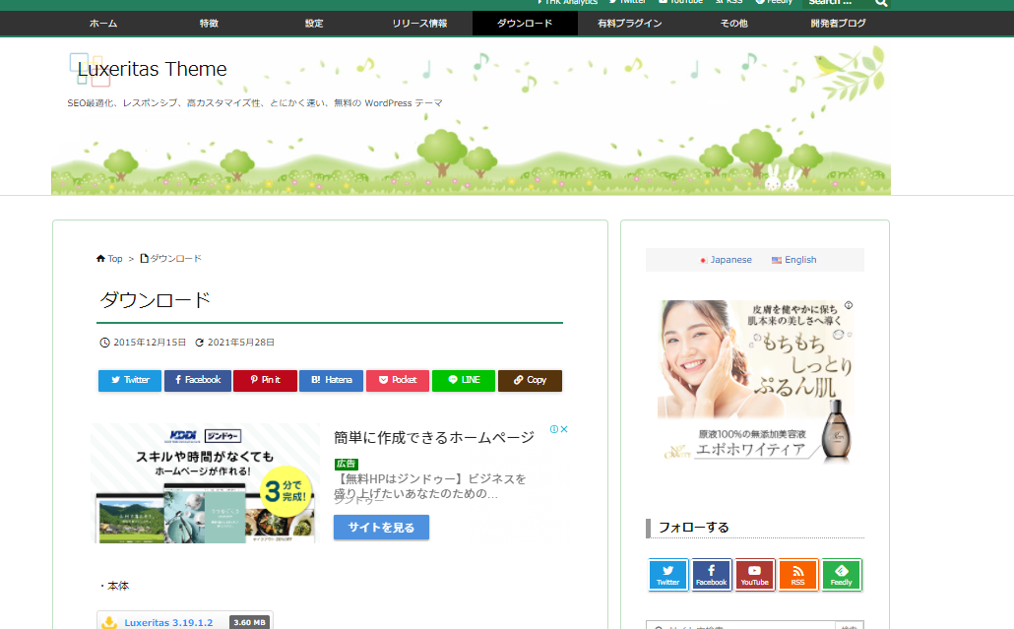Share the page via the Facebook share button
This screenshot has width=1014, height=629.
point(198,380)
